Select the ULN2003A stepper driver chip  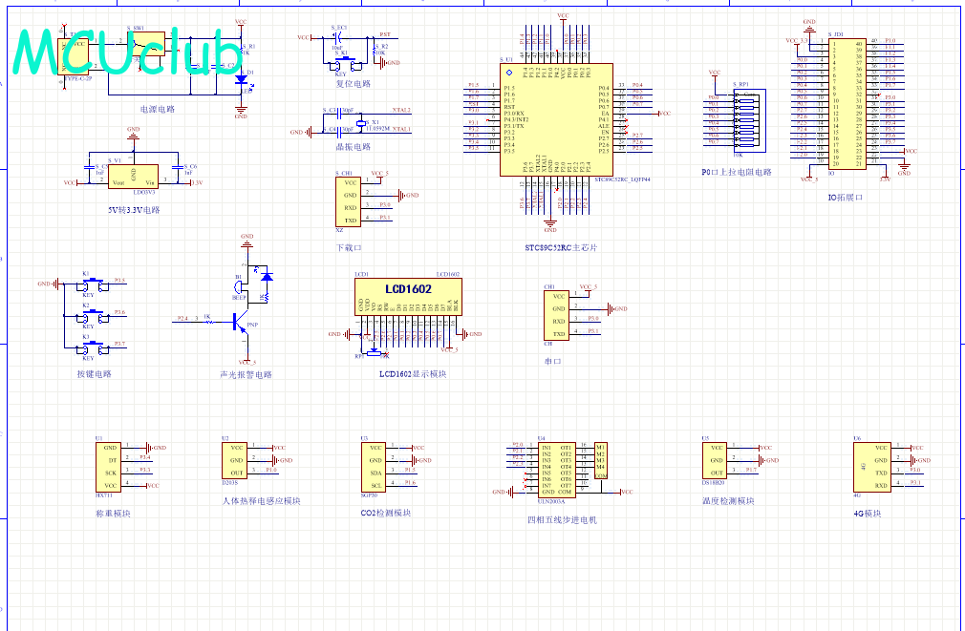click(x=556, y=470)
